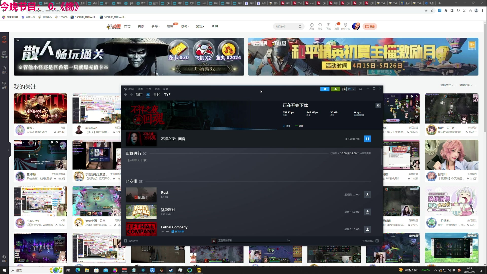Click the 开播 start streaming button
Image resolution: width=487 pixels, height=274 pixels.
click(x=370, y=26)
